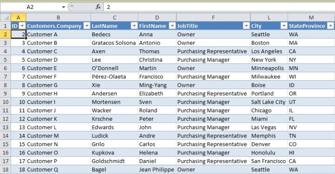Click City cell Memphis
Screen dimensions: 335x174
click(x=269, y=136)
